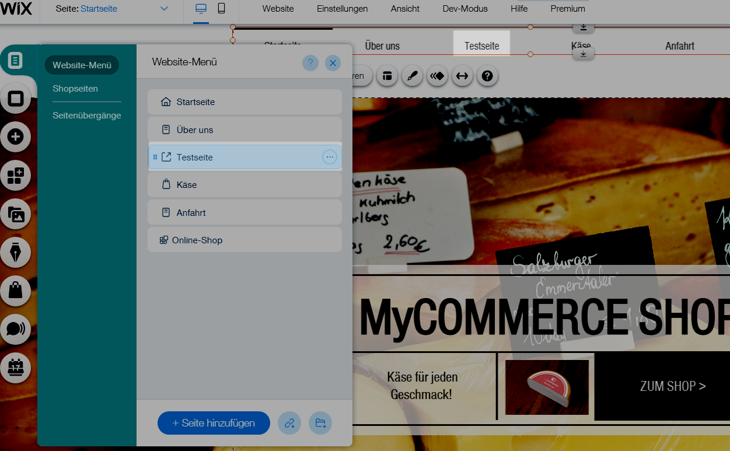Open the Chat speech bubble sidebar icon
730x451 pixels.
16,329
